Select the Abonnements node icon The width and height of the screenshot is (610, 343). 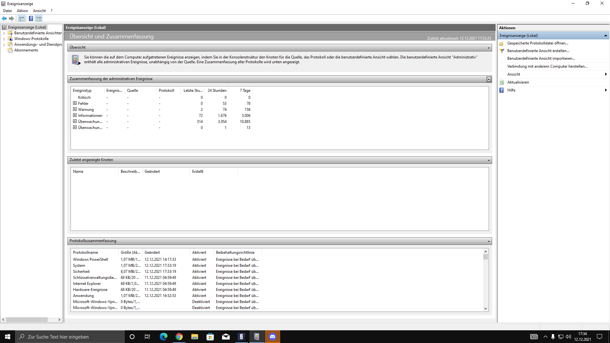point(10,50)
